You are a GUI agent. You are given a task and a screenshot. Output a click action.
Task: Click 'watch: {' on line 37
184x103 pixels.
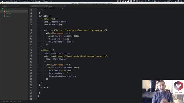coord(43,88)
